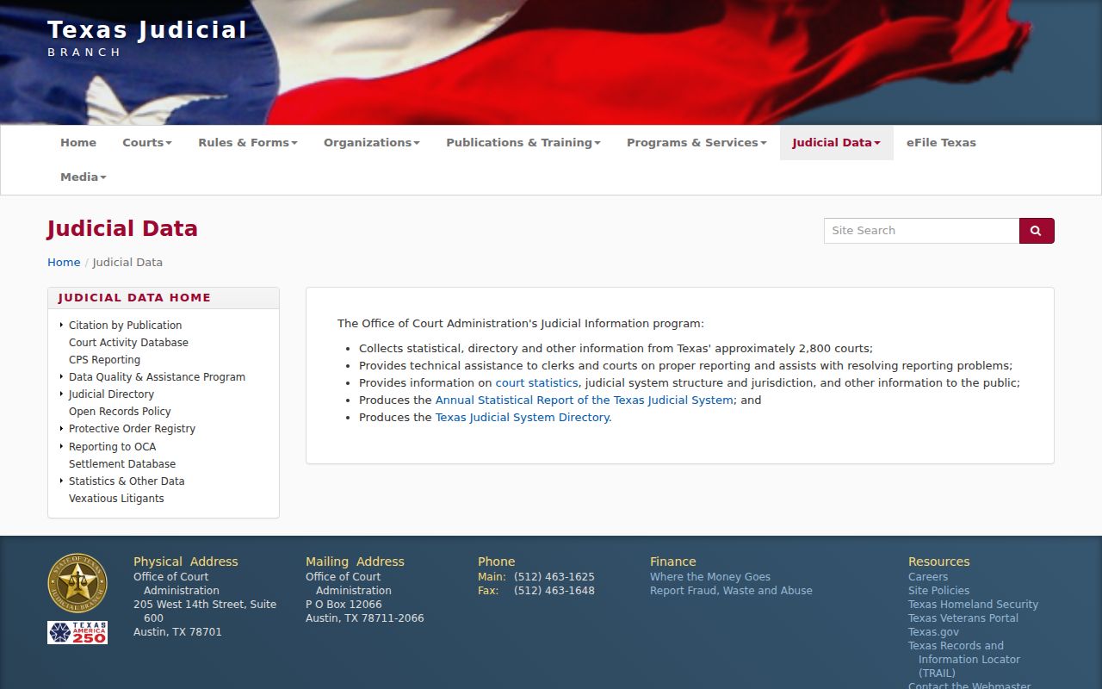1102x689 pixels.
Task: Expand the Statistics & Other Data arrow
Action: click(61, 481)
